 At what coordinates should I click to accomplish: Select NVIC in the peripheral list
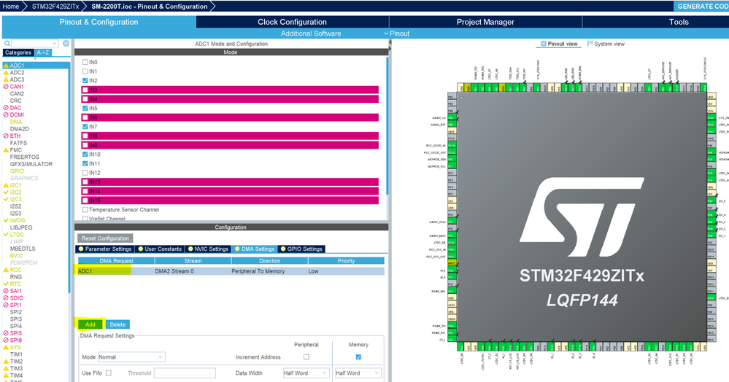16,256
